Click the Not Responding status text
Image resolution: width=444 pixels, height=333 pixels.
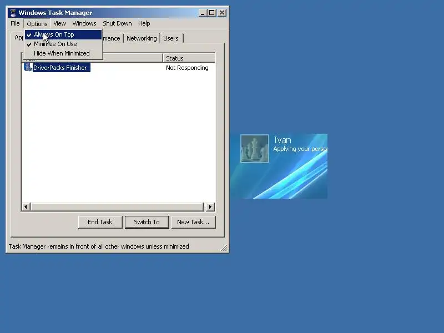[187, 68]
